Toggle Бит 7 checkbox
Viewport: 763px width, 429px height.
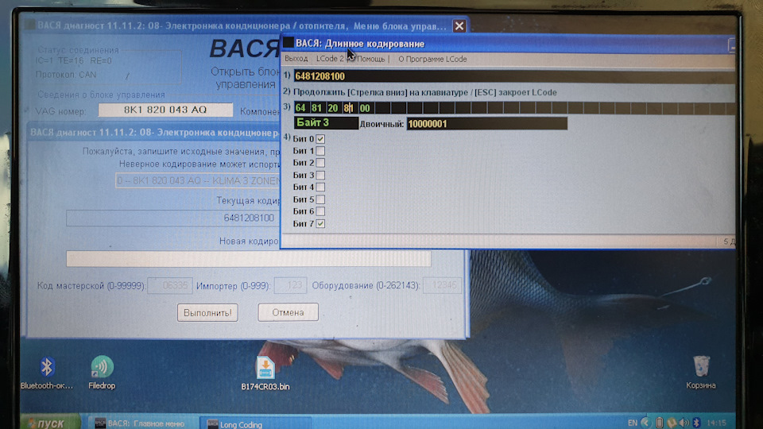click(320, 224)
